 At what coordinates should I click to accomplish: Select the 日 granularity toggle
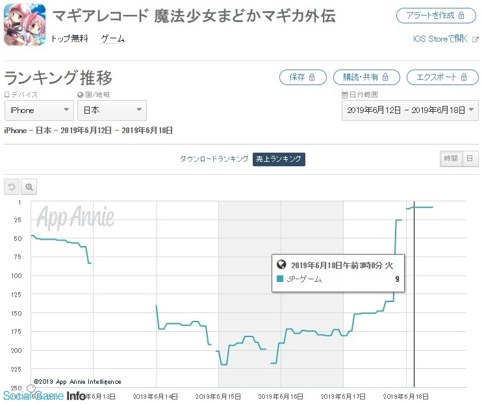coord(470,158)
